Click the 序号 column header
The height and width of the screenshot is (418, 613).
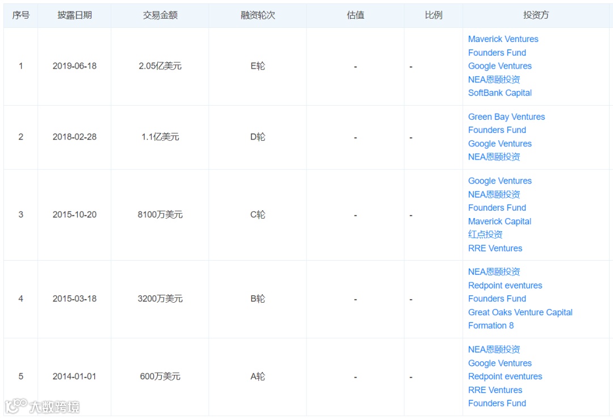pyautogui.click(x=21, y=15)
